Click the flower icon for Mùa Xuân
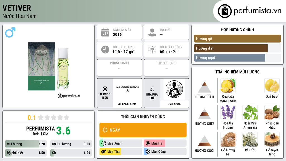 point(104,143)
